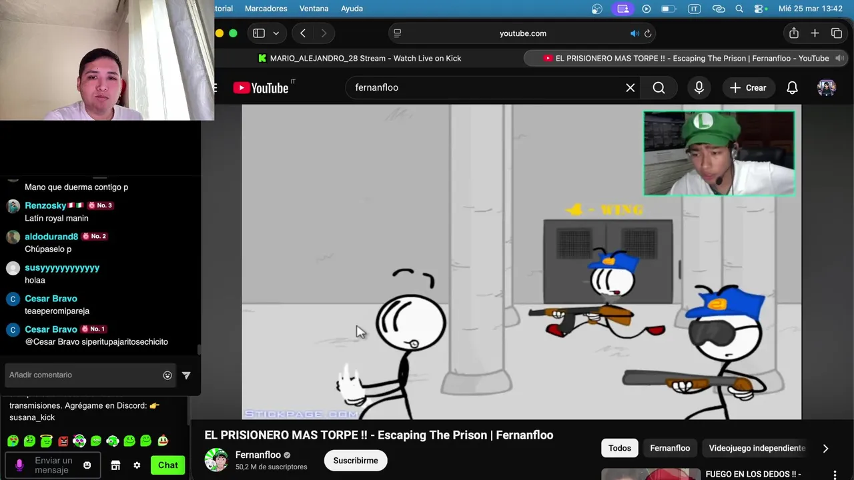Open Safari's Share icon
The image size is (854, 480).
click(794, 33)
